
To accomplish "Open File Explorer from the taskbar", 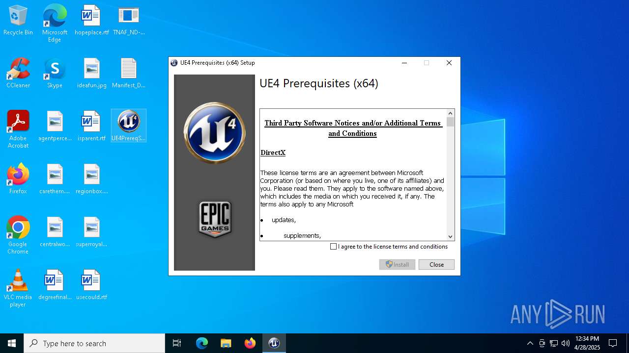I will pos(226,343).
